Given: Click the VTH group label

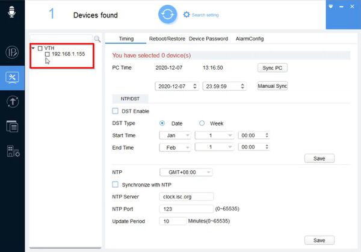Looking at the screenshot, I should pyautogui.click(x=49, y=48).
